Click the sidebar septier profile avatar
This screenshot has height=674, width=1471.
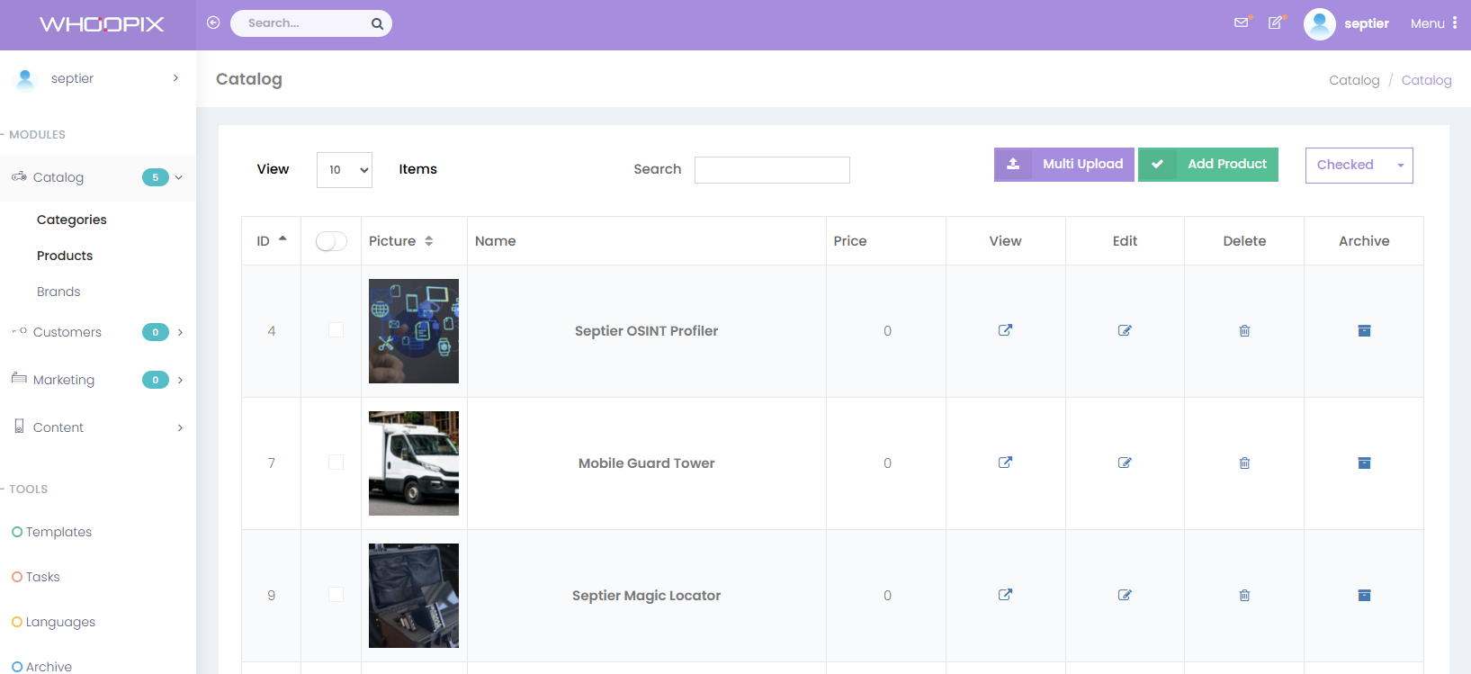point(25,79)
